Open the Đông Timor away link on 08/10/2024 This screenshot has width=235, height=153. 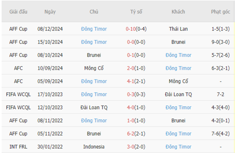178,55
